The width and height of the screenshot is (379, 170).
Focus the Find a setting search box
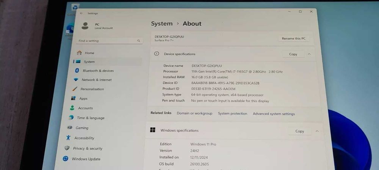coord(110,41)
